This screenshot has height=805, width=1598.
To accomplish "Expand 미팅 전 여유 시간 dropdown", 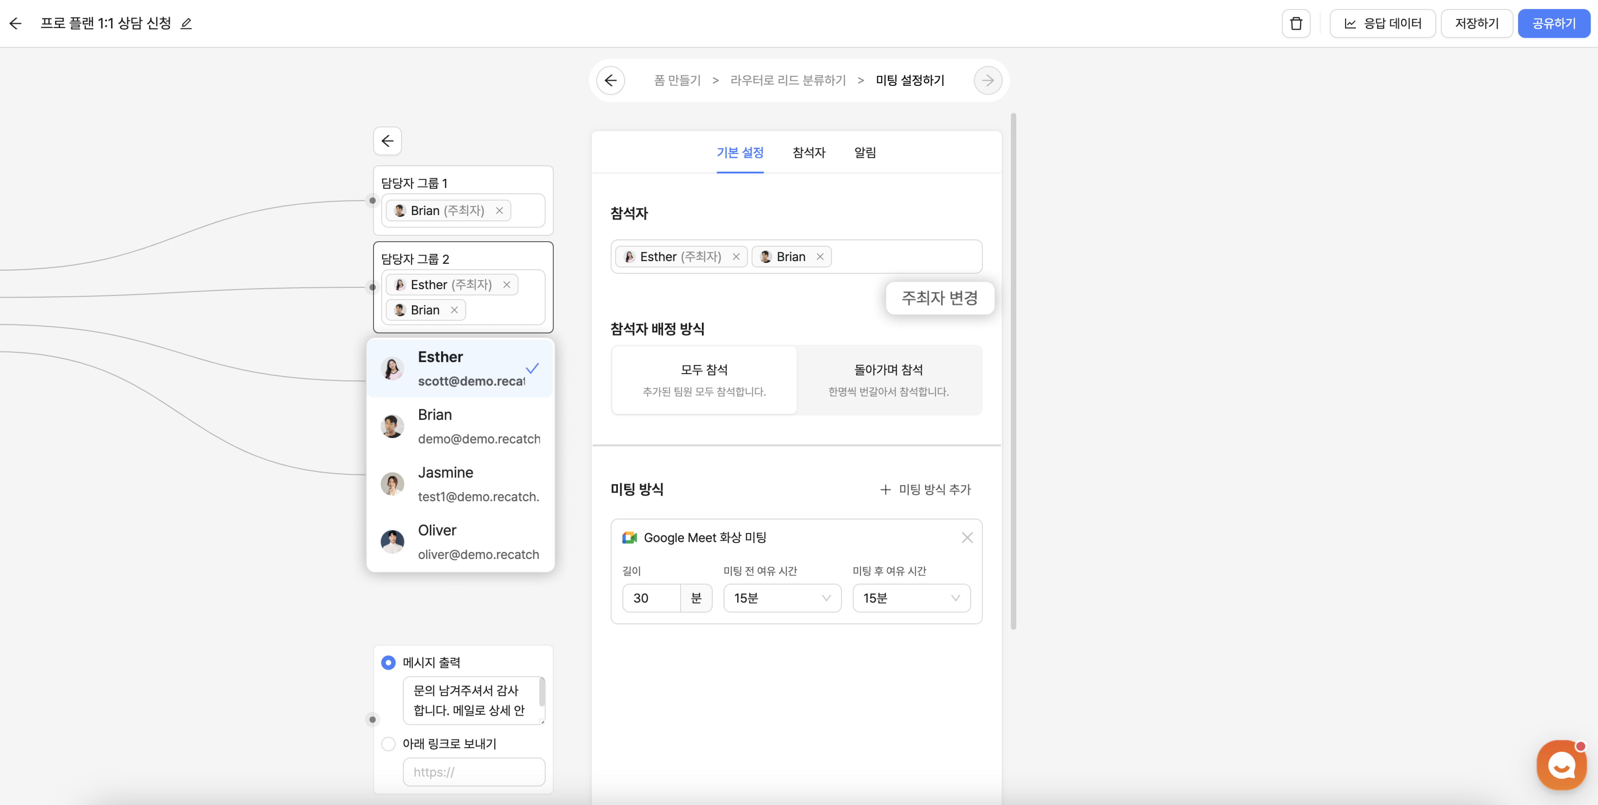I will [x=782, y=598].
